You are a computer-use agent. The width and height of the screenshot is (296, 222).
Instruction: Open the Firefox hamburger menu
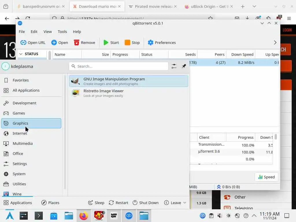tap(289, 18)
